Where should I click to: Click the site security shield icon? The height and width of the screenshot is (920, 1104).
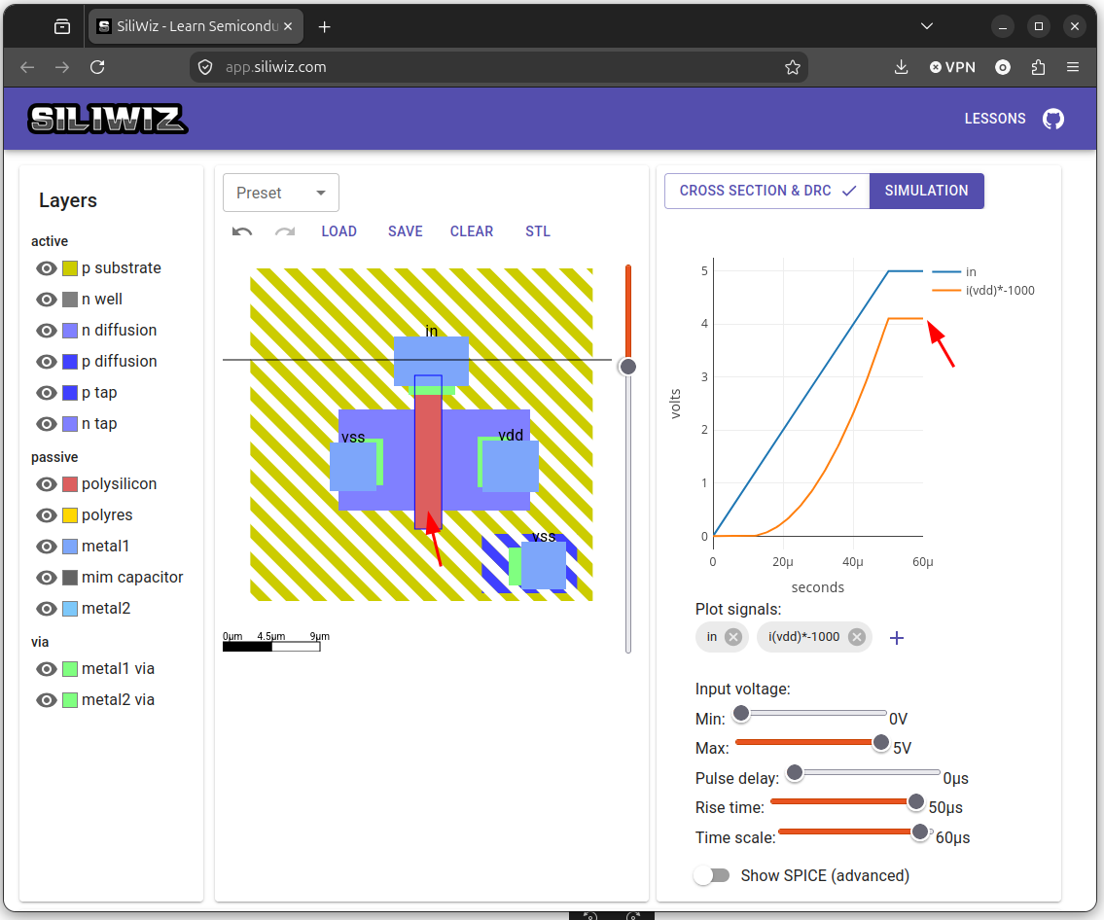(x=205, y=67)
